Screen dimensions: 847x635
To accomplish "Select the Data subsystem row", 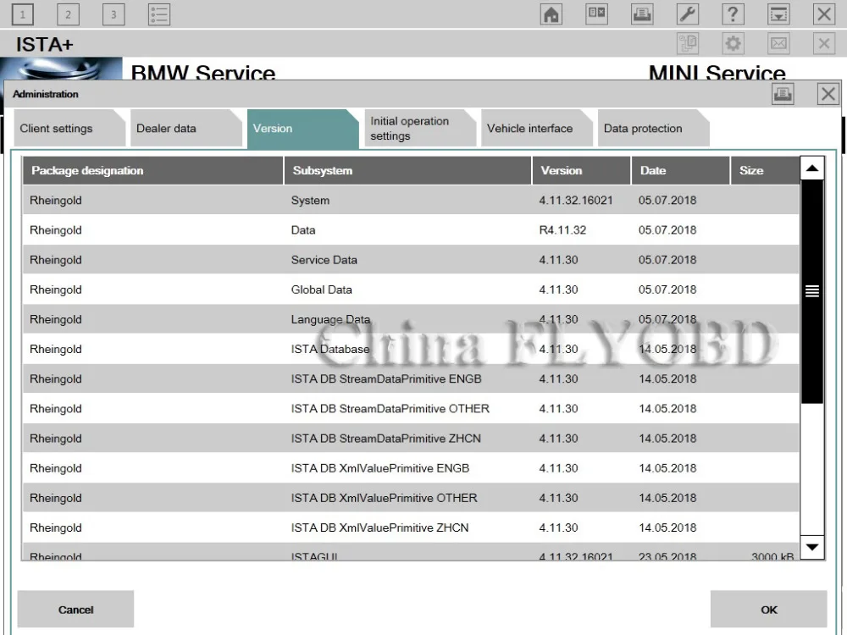I will coord(411,230).
